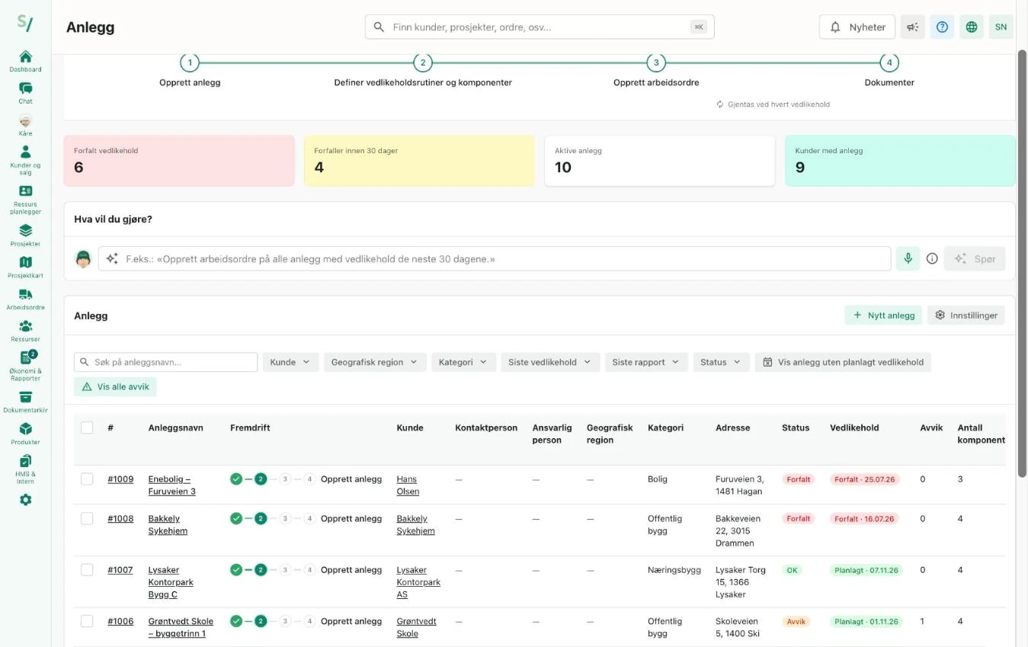Image resolution: width=1028 pixels, height=647 pixels.
Task: Open Ressursplanlegger in the sidebar
Action: [x=25, y=200]
